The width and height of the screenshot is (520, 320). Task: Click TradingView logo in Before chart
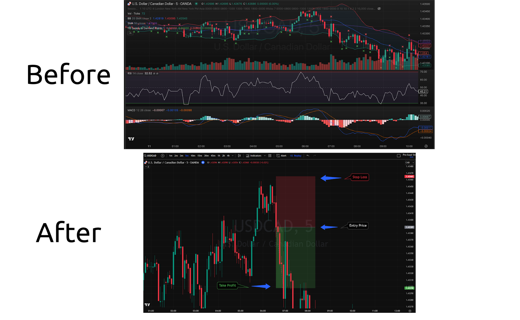[x=131, y=139]
